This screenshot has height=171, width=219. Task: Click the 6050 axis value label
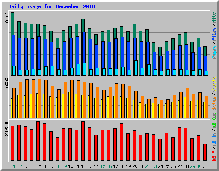(6, 83)
